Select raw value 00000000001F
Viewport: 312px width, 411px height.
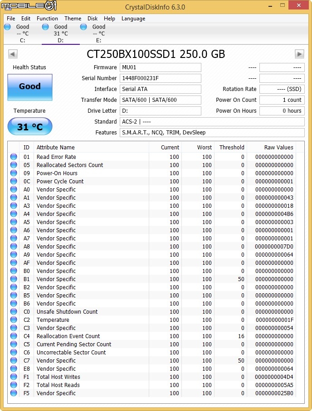pos(274,320)
